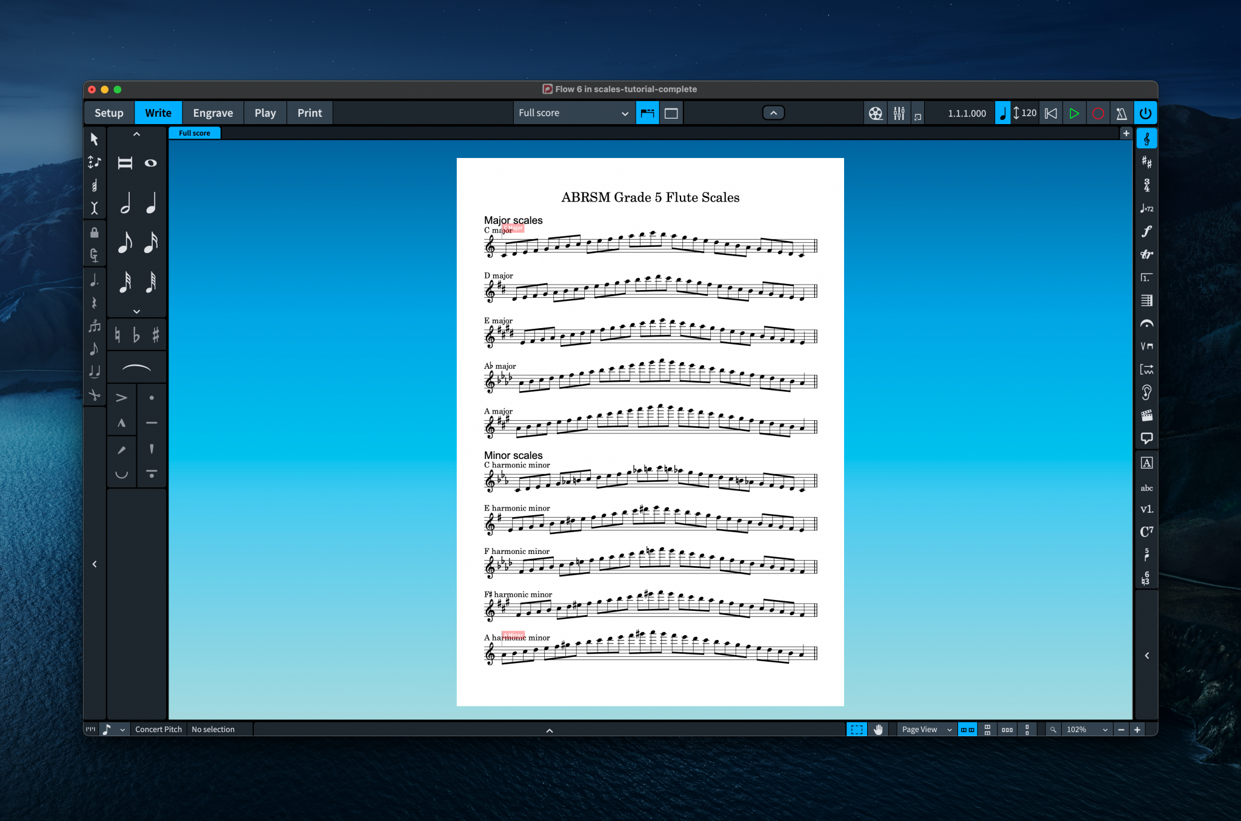
Task: Hide all panels button
Action: point(671,113)
